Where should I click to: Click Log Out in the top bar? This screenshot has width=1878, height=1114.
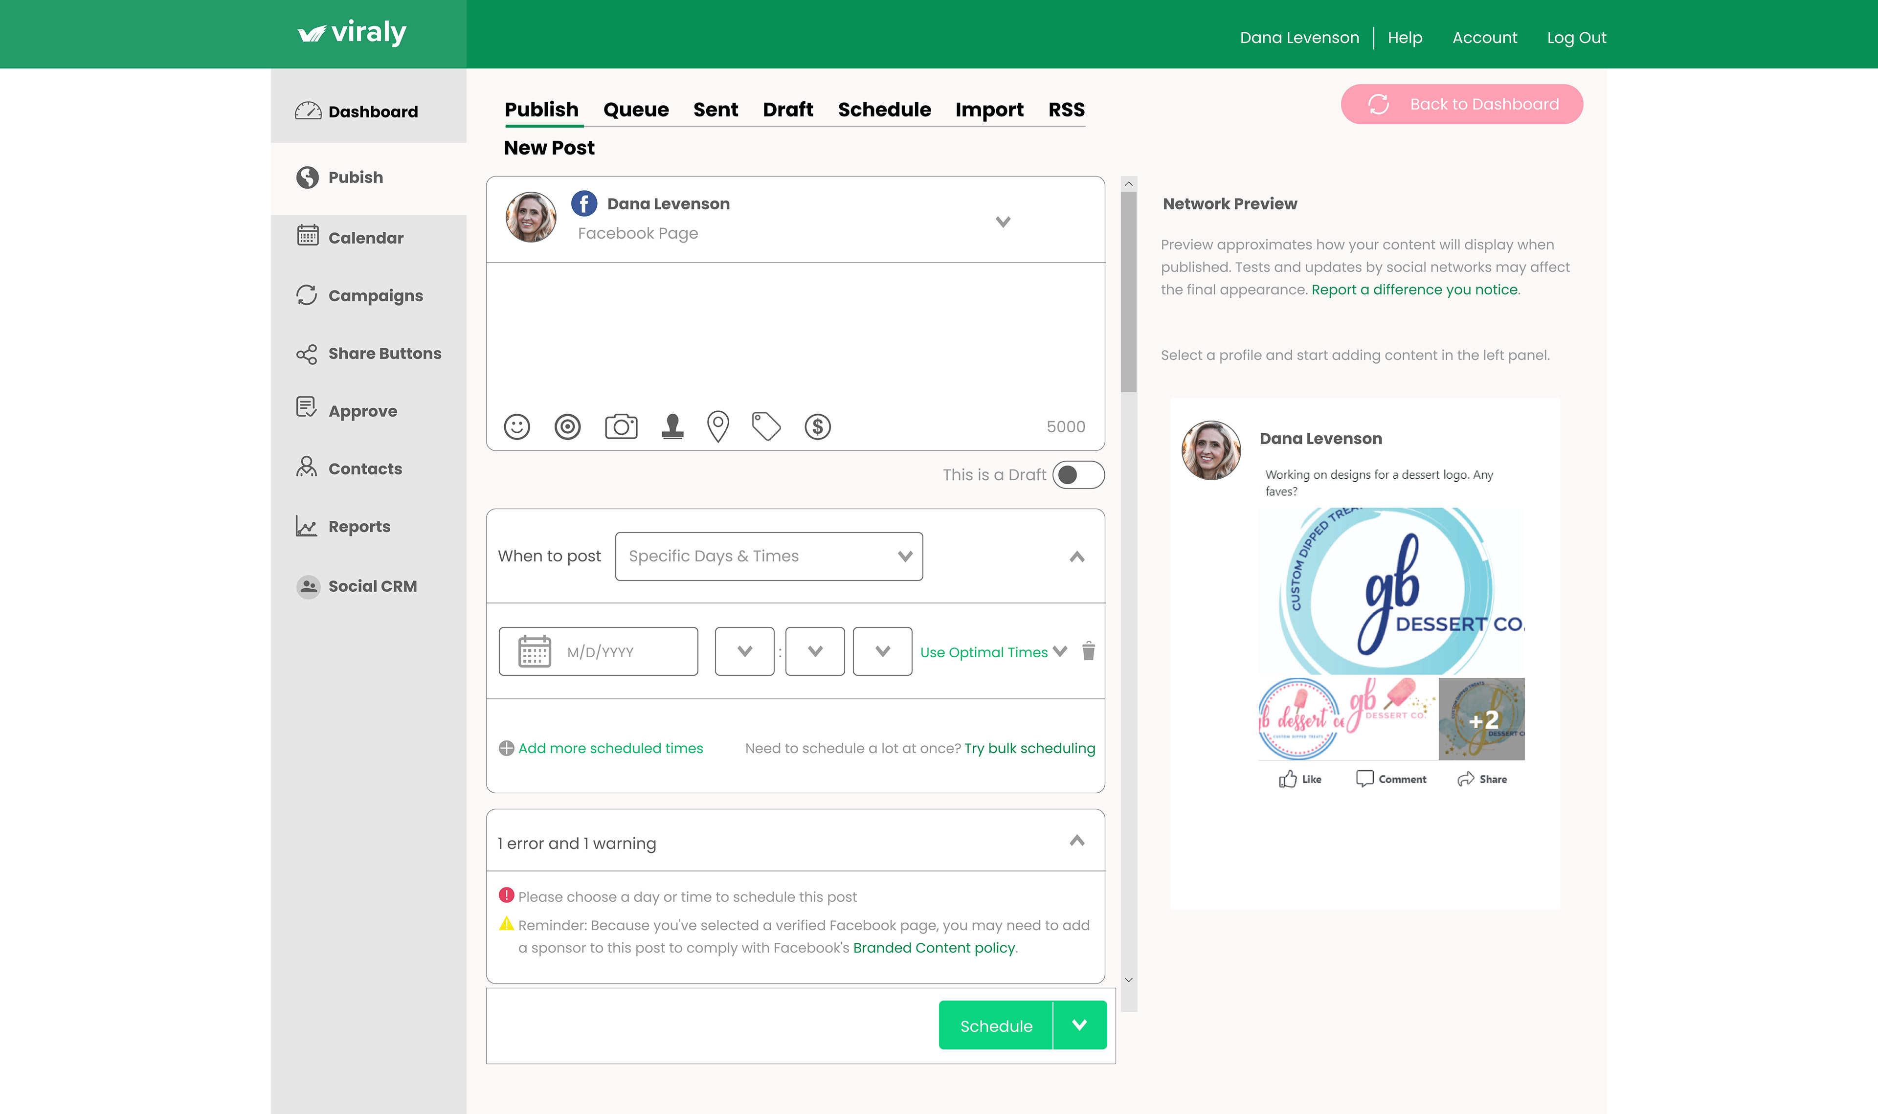pos(1576,38)
